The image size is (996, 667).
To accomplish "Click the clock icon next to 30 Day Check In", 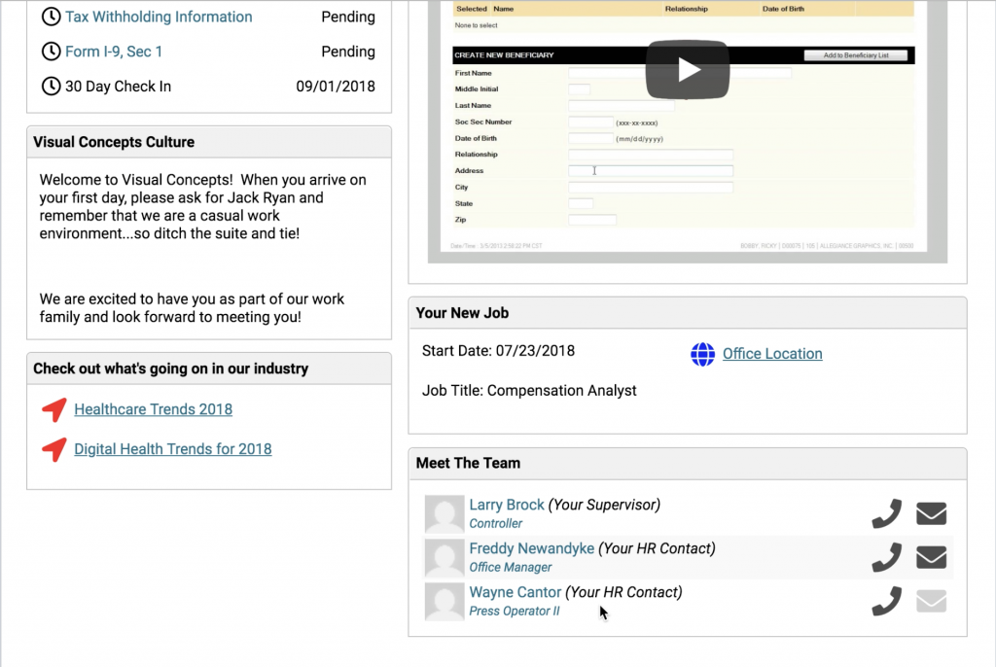I will pyautogui.click(x=51, y=87).
